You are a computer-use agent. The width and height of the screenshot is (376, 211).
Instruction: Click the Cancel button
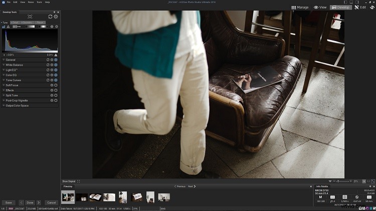tap(51, 202)
